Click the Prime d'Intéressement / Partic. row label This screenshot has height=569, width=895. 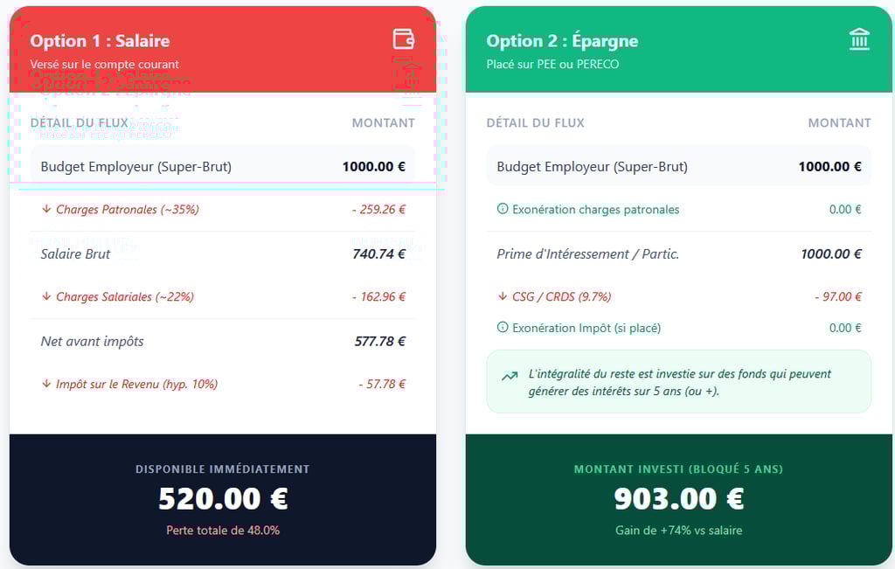(587, 254)
